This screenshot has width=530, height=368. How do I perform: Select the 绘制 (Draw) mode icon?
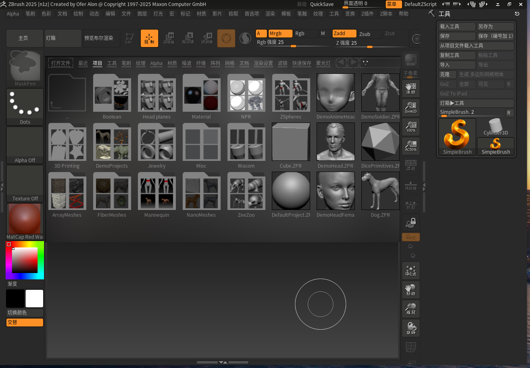(149, 38)
